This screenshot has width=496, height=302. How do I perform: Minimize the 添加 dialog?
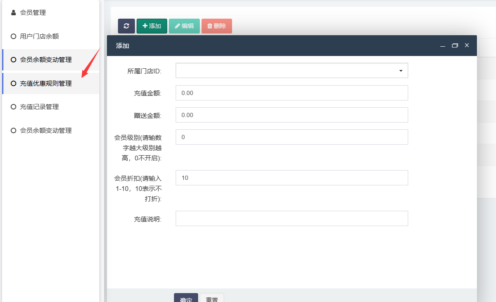point(443,45)
